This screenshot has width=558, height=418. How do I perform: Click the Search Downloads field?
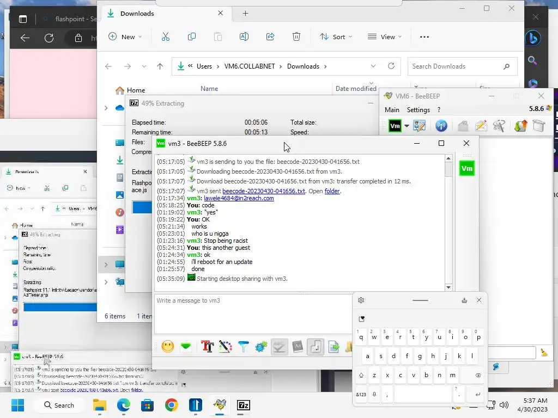(x=462, y=66)
